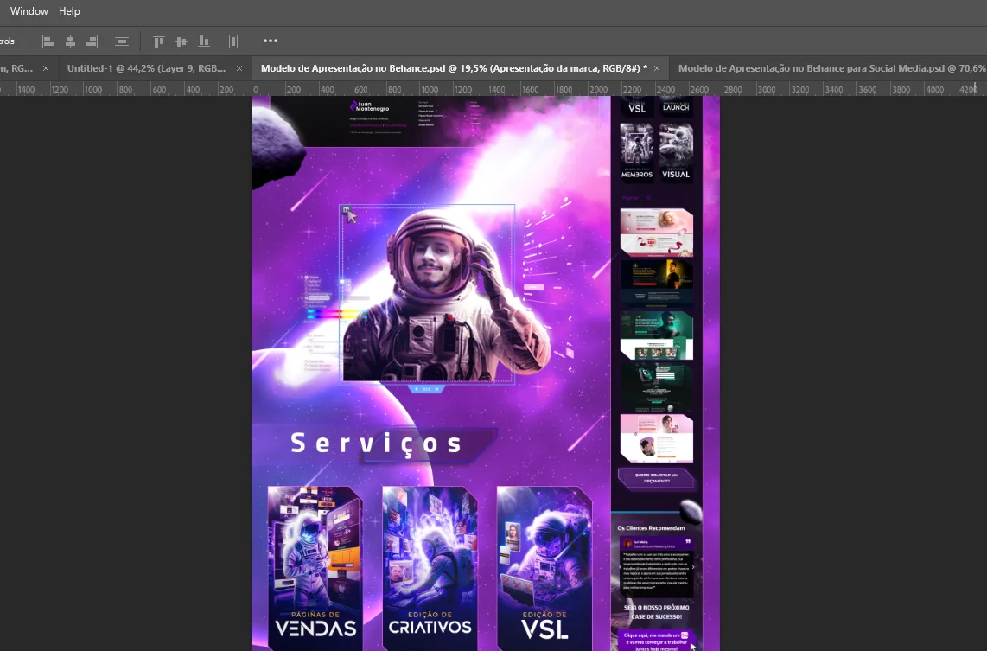Viewport: 987px width, 651px height.
Task: Click the LAUNCH thumbnail in the right column
Action: pos(676,105)
